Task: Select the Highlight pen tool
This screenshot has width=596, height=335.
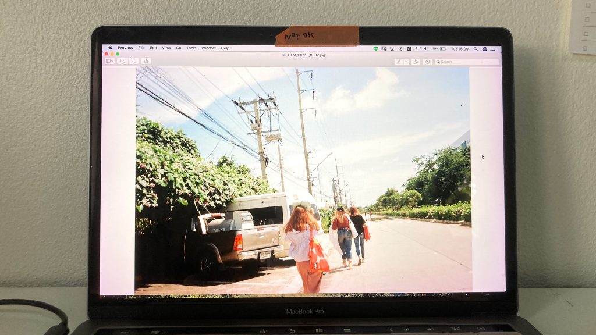Action: [x=398, y=62]
